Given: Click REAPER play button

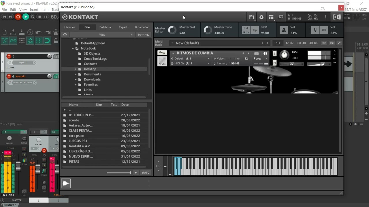Looking at the screenshot, I should (x=26, y=17).
